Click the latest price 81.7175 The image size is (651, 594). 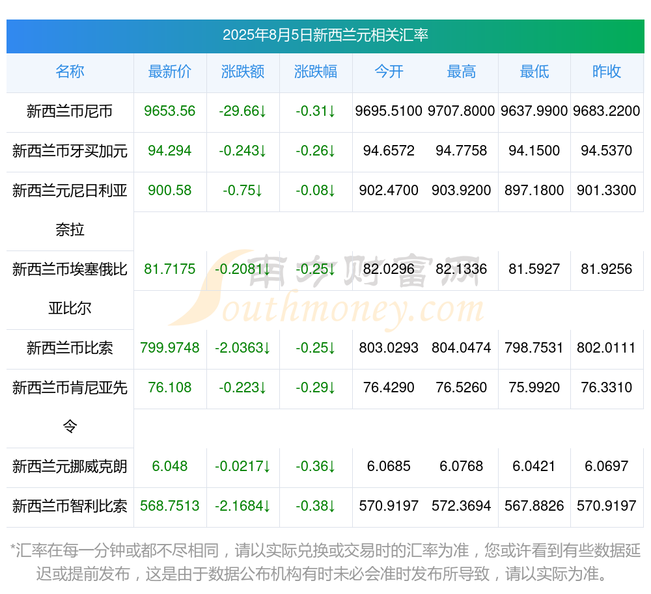tap(170, 269)
